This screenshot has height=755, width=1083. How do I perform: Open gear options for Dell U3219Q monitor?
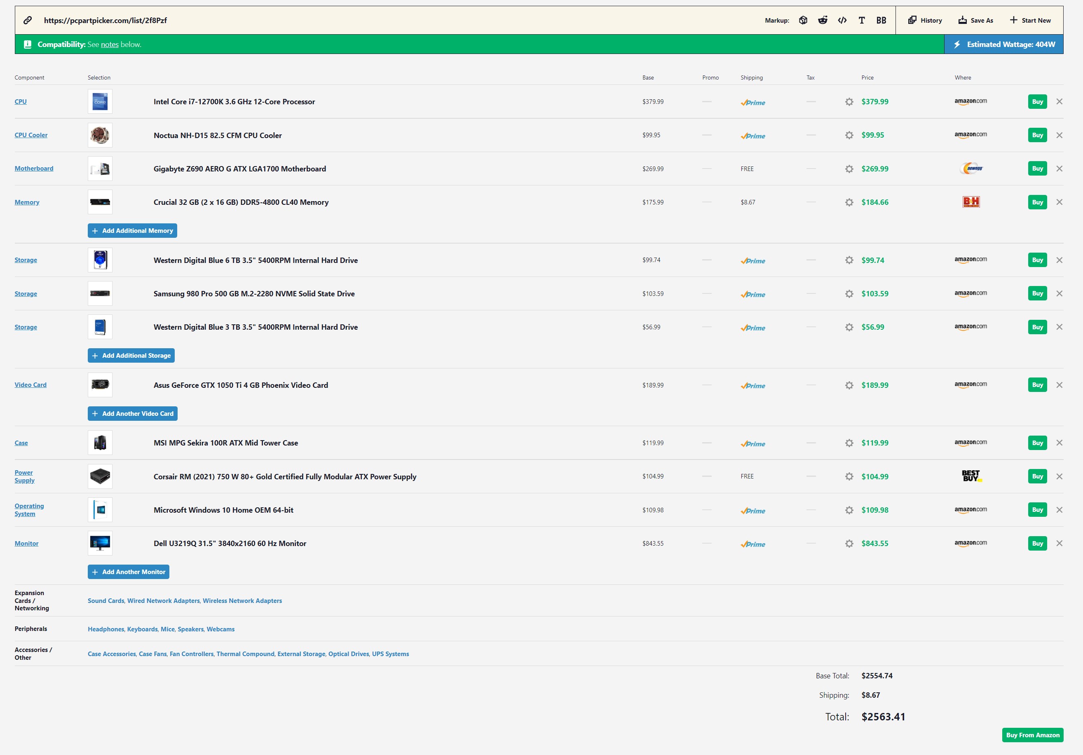pos(849,544)
